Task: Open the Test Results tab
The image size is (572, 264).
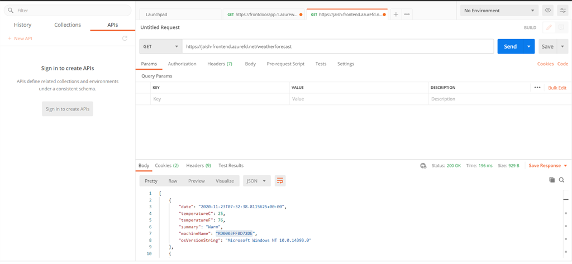Action: pyautogui.click(x=231, y=166)
